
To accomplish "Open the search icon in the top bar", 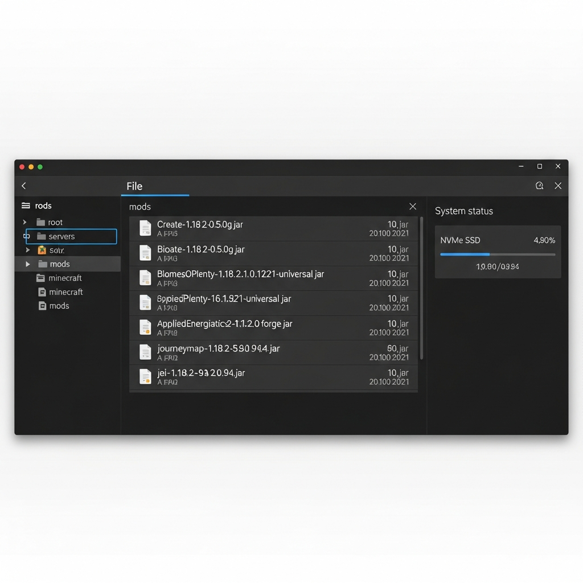I will pyautogui.click(x=539, y=186).
